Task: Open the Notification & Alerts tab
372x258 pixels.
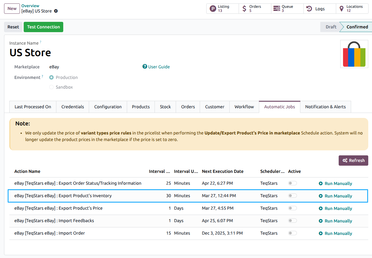Action: coord(326,107)
